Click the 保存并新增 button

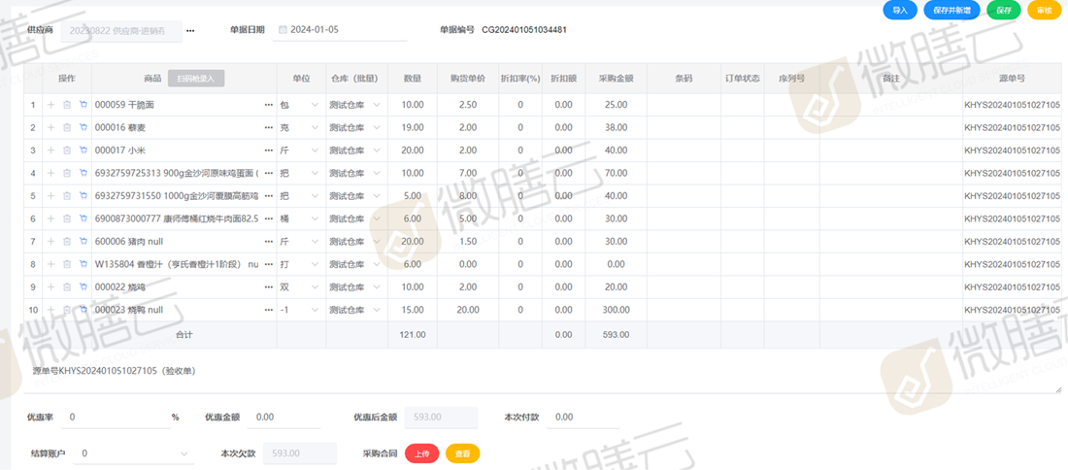pos(951,10)
